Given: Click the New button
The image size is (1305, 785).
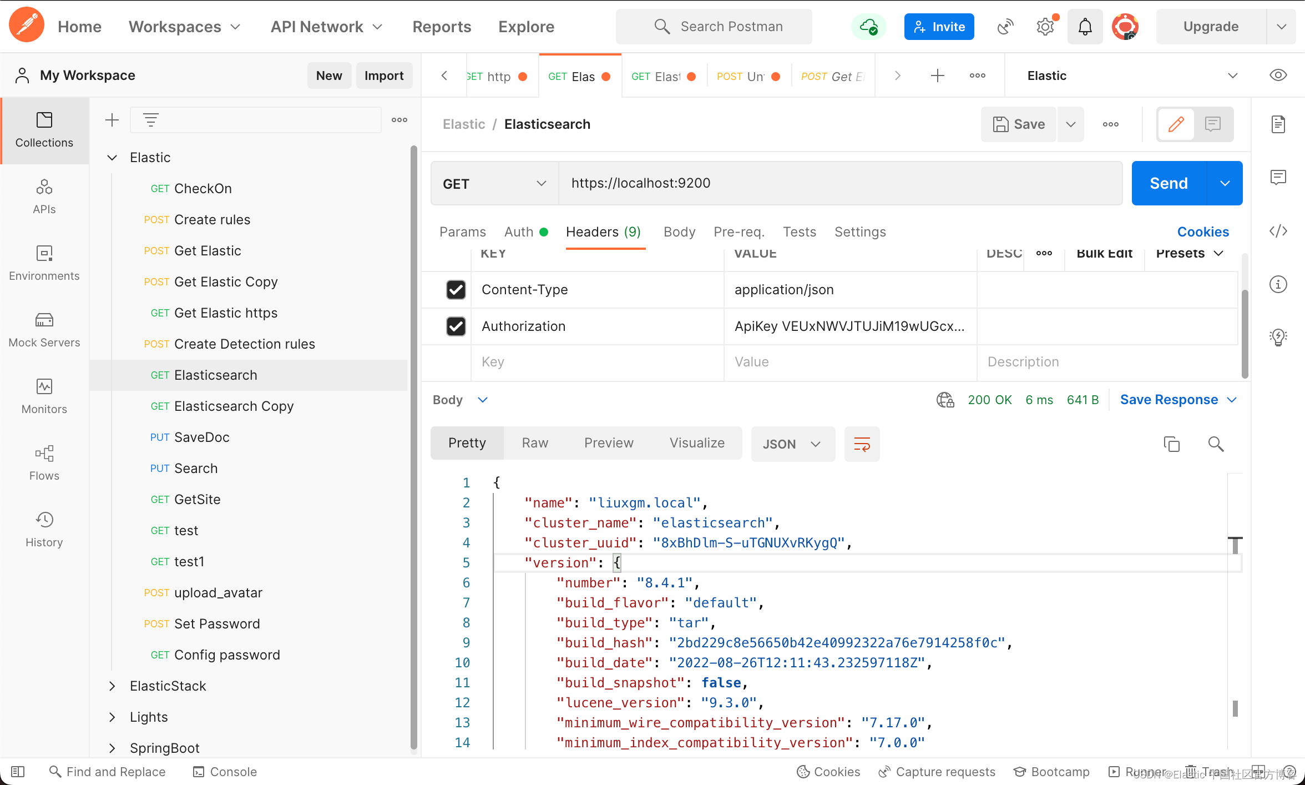Looking at the screenshot, I should point(329,76).
